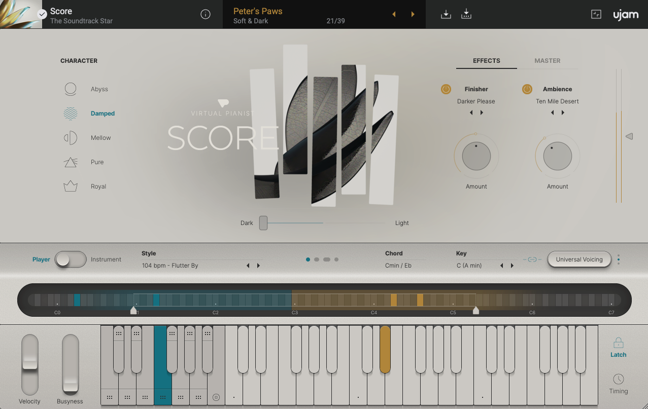This screenshot has width=648, height=409.
Task: Select the Damped character wave icon
Action: (x=71, y=114)
